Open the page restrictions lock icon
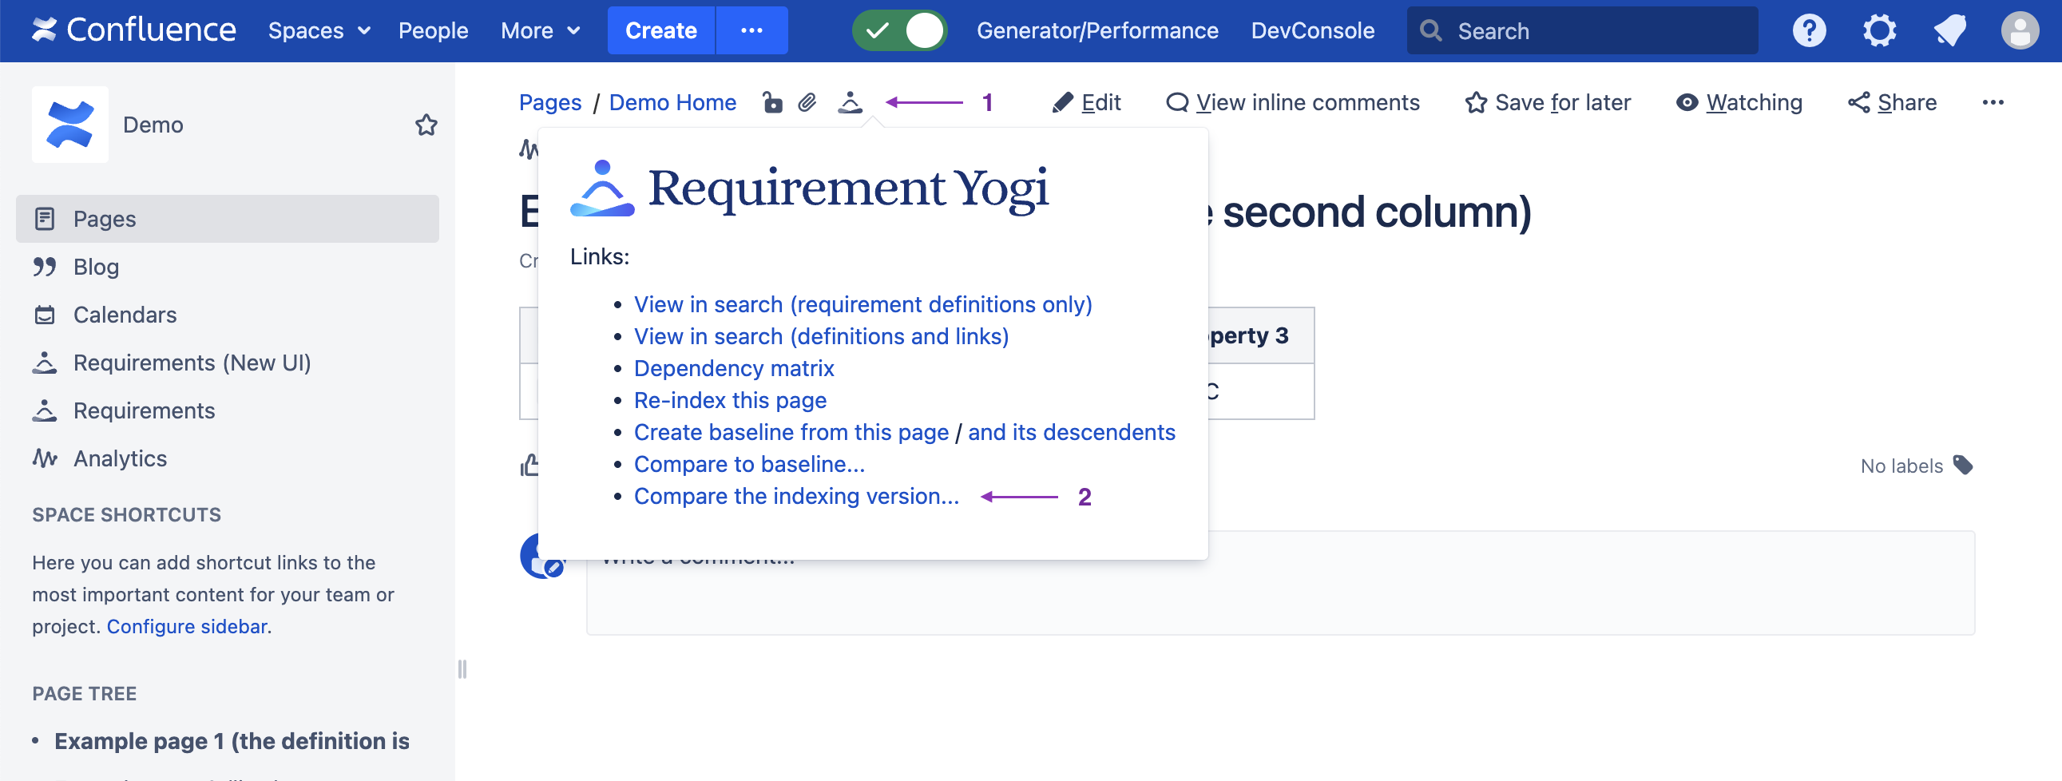2062x781 pixels. click(771, 102)
